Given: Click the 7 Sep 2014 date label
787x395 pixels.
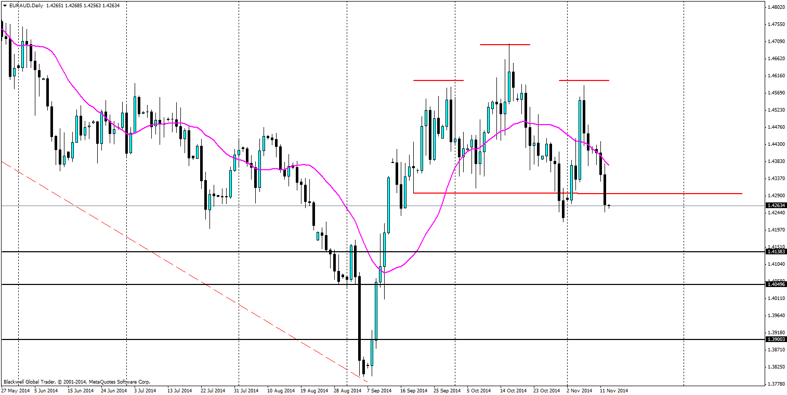Looking at the screenshot, I should point(379,390).
